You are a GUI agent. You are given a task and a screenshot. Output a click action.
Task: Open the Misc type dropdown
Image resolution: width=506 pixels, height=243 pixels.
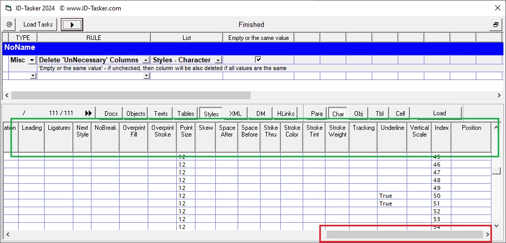click(32, 60)
